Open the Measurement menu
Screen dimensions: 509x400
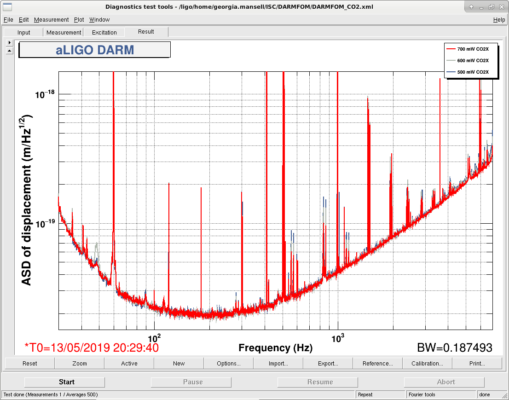click(51, 20)
